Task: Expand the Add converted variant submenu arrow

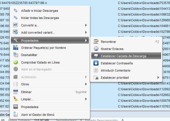Action: click(86, 32)
